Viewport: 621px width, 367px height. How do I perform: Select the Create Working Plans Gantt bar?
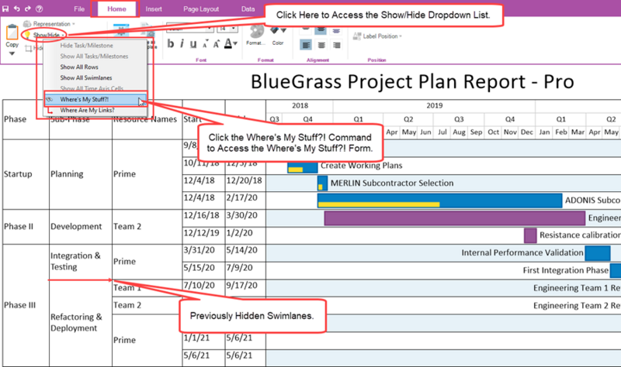click(303, 167)
